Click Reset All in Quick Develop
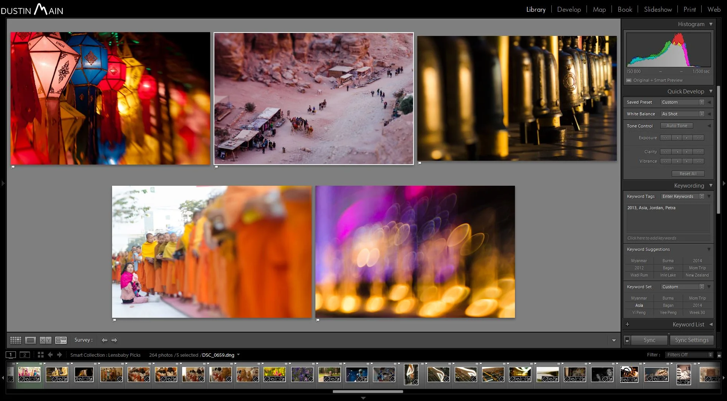 coord(688,173)
